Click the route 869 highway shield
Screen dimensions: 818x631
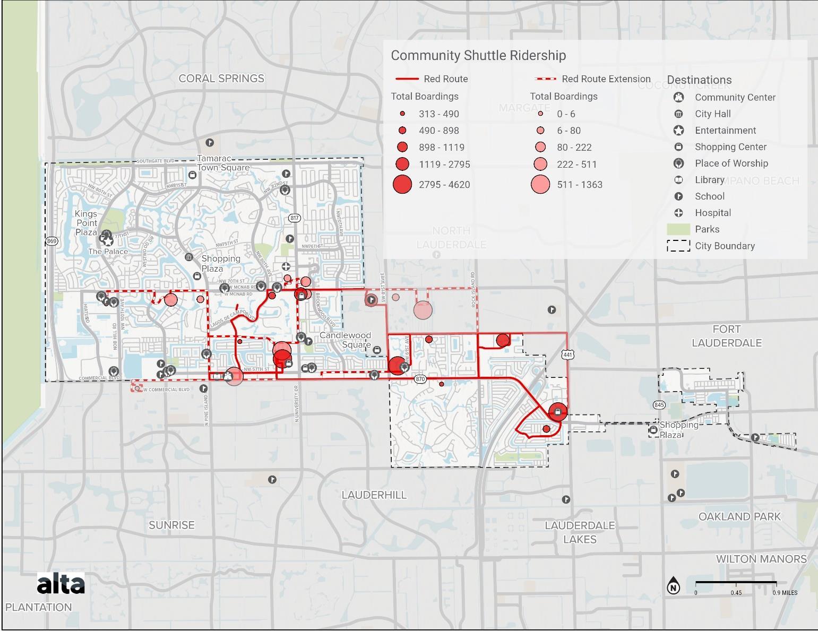pos(51,241)
